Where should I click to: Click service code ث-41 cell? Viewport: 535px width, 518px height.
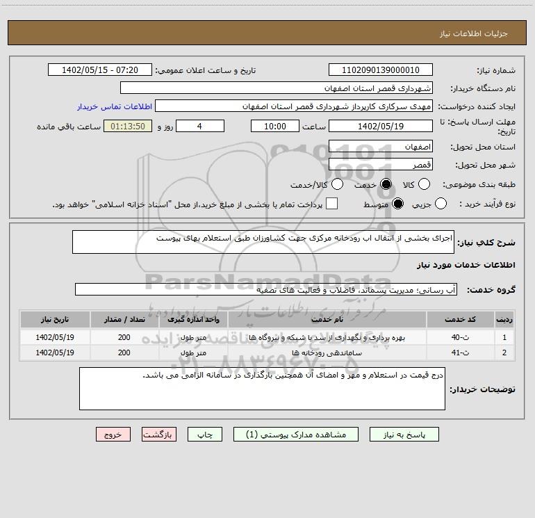coord(460,353)
